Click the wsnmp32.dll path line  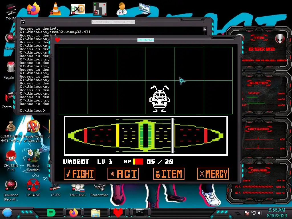click(x=55, y=32)
